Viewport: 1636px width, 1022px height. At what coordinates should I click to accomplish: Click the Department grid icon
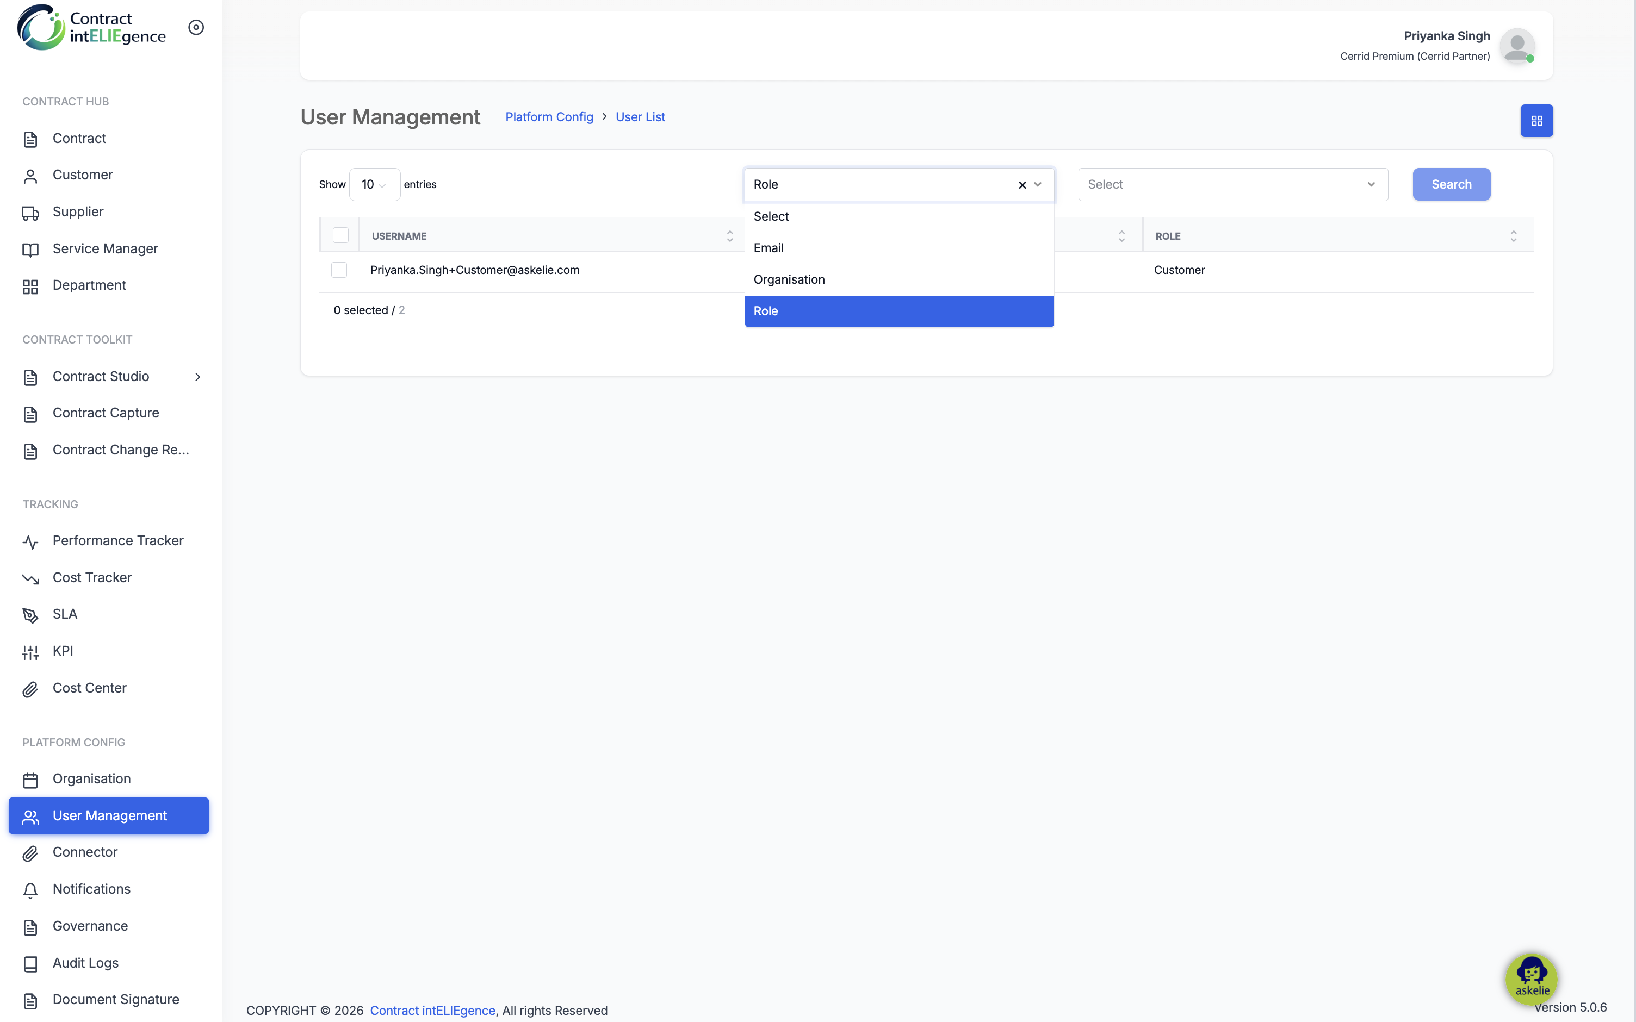[30, 286]
